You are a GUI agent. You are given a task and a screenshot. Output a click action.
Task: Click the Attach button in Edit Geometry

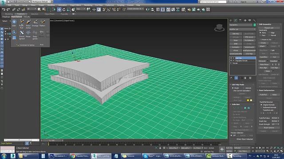[x=262, y=46]
